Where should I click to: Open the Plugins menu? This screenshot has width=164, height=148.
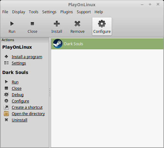click(x=67, y=12)
